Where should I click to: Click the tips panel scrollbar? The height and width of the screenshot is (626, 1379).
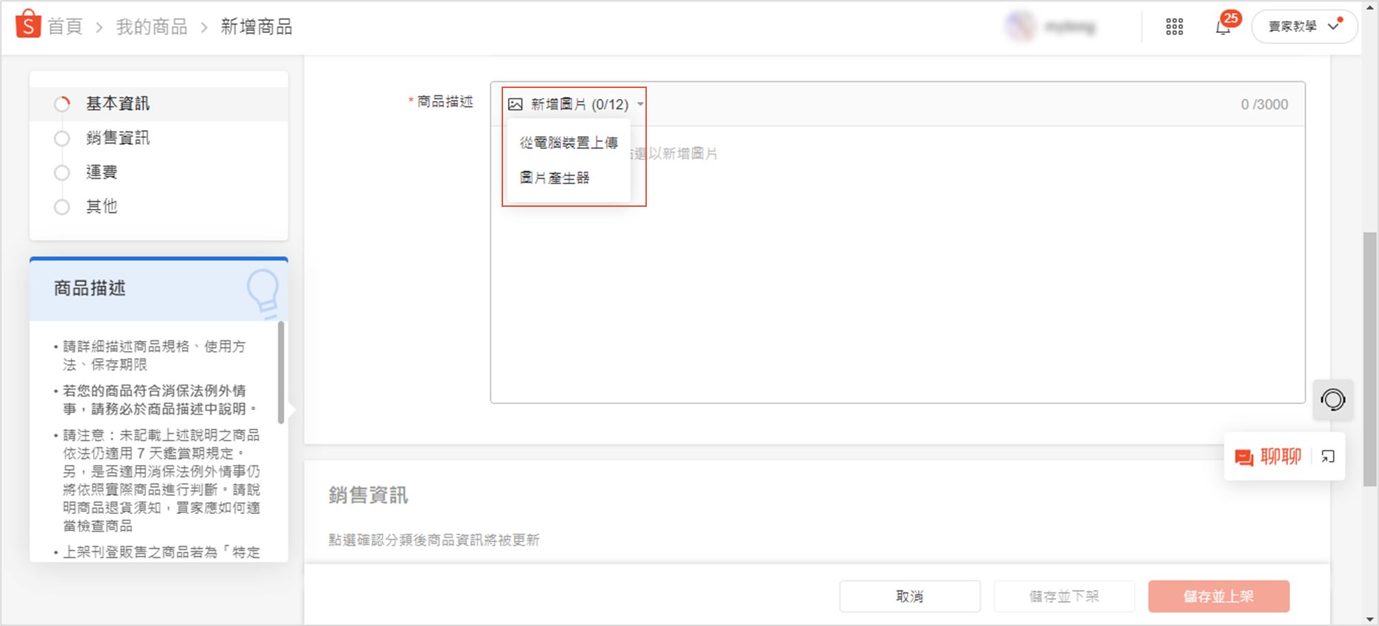click(281, 372)
